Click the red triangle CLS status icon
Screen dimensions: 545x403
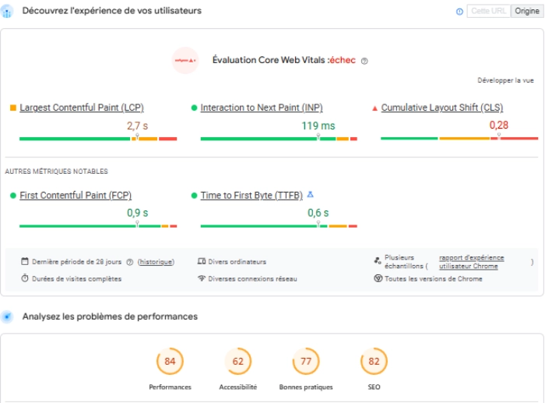click(374, 108)
